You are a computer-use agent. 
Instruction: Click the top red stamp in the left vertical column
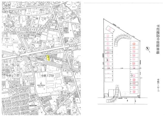(x=108, y=35)
